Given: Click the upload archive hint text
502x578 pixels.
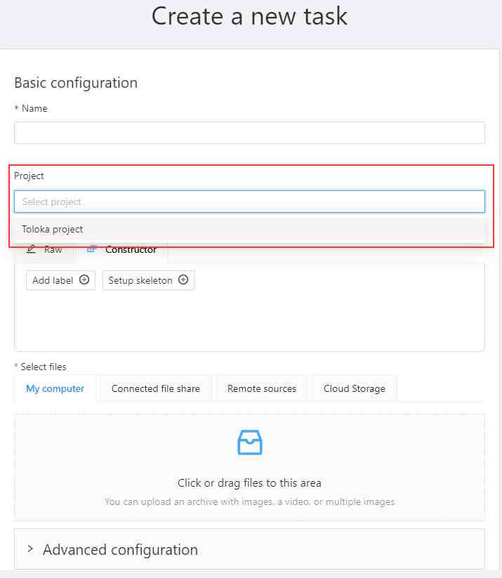Looking at the screenshot, I should click(x=249, y=502).
